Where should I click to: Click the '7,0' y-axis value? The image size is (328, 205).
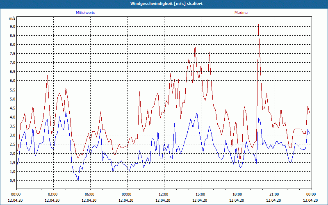12,63
